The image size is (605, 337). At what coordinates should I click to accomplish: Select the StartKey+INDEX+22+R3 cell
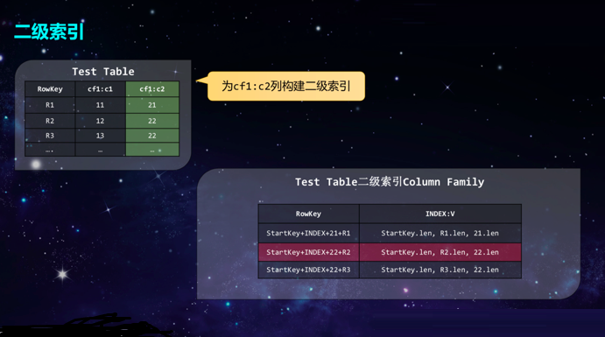(309, 270)
